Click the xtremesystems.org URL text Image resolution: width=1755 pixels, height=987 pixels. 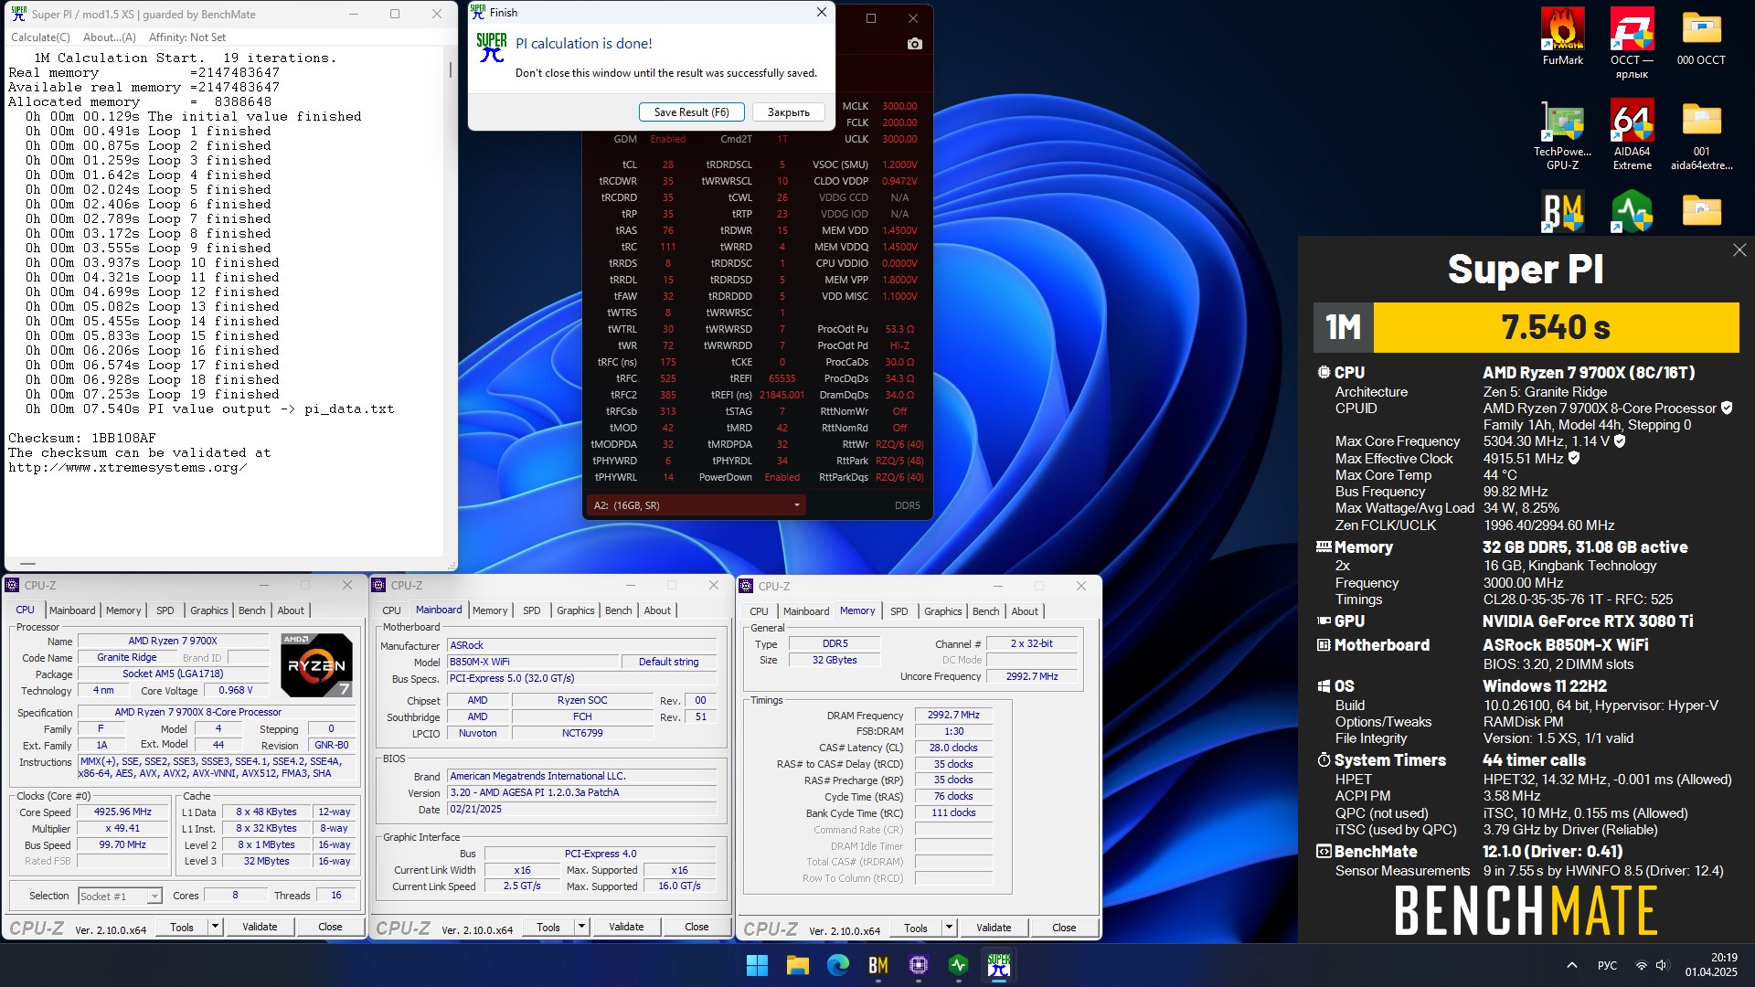pyautogui.click(x=128, y=467)
